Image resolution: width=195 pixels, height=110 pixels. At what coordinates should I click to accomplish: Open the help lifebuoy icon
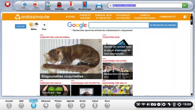[179, 104]
